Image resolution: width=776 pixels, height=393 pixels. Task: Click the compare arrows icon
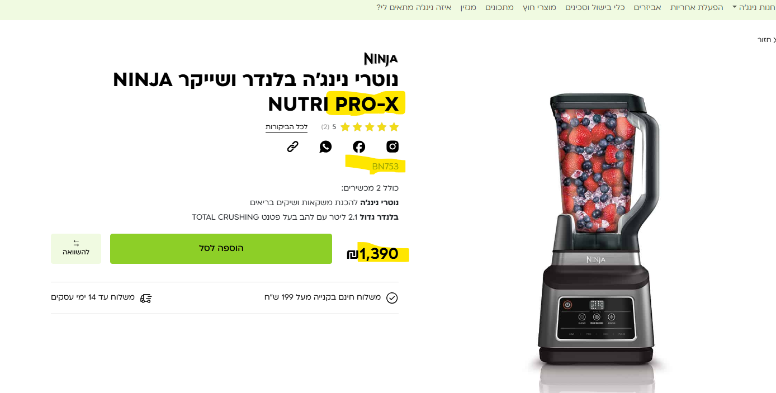(76, 243)
